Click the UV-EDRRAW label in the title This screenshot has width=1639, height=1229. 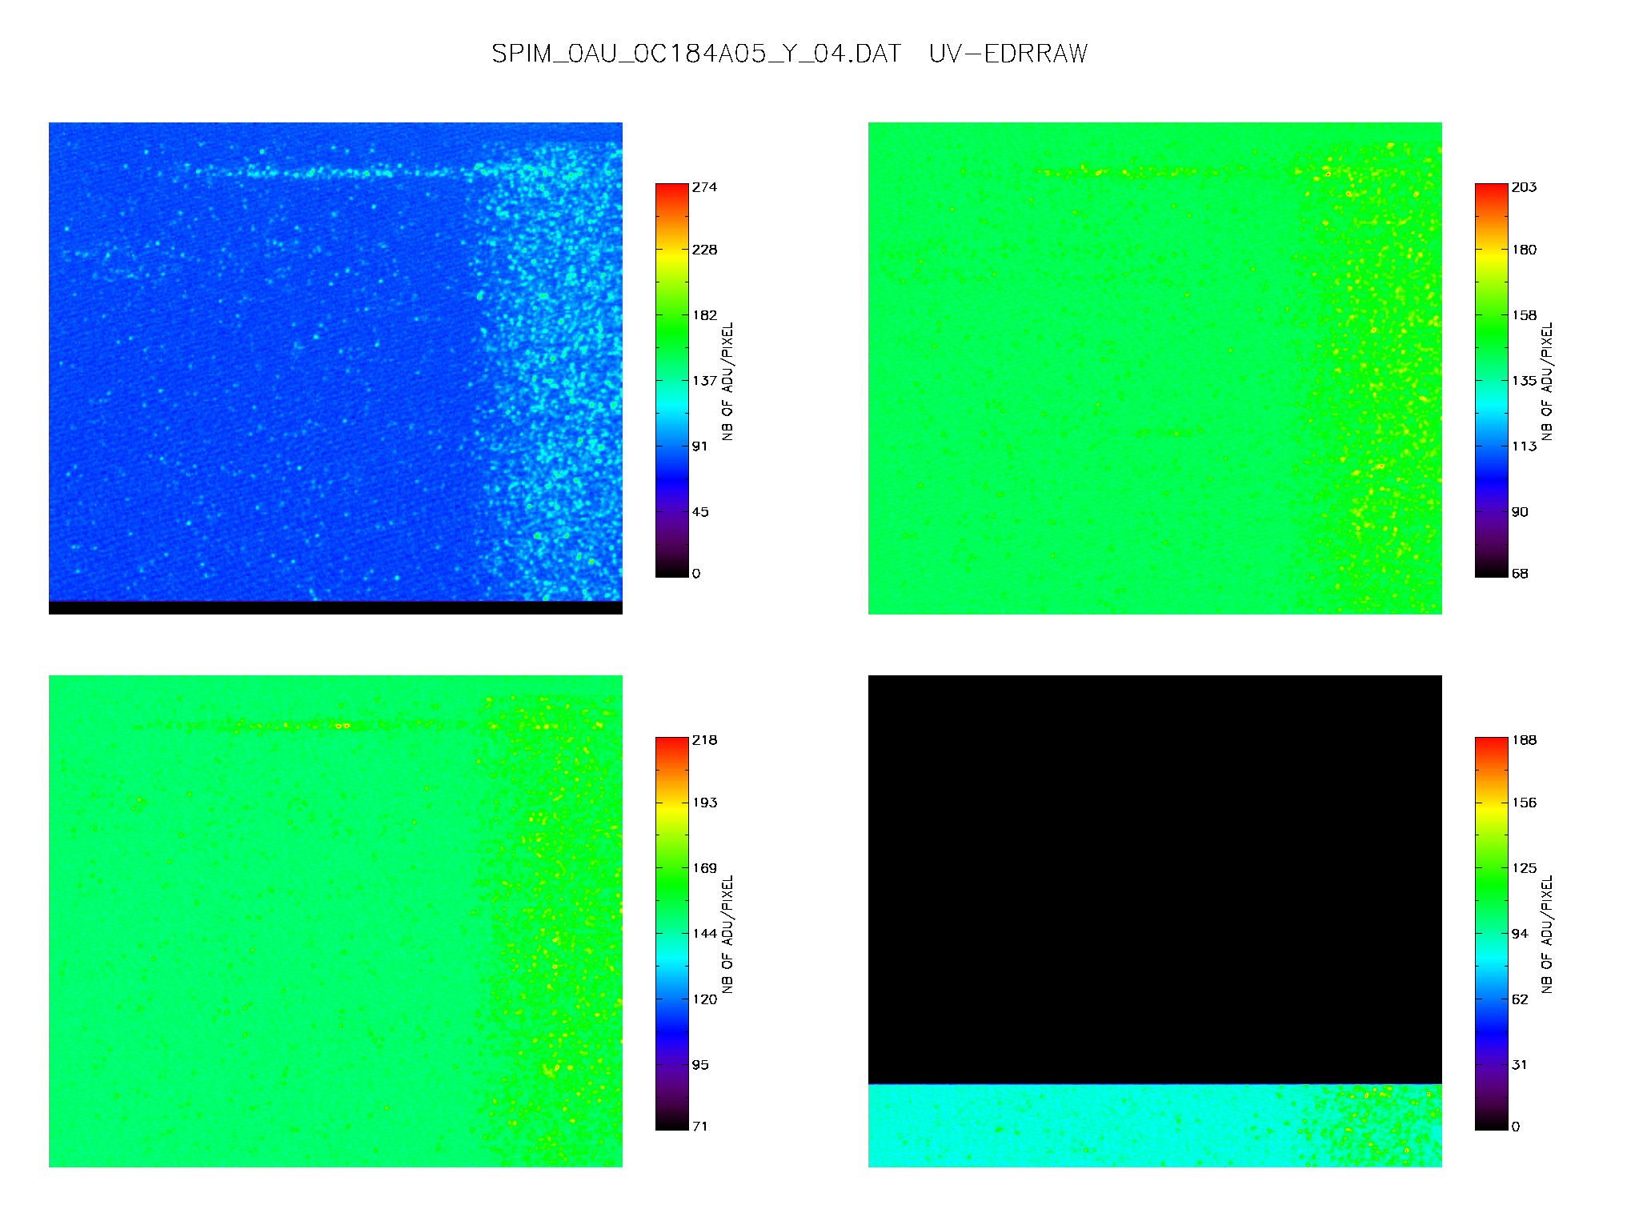1008,54
